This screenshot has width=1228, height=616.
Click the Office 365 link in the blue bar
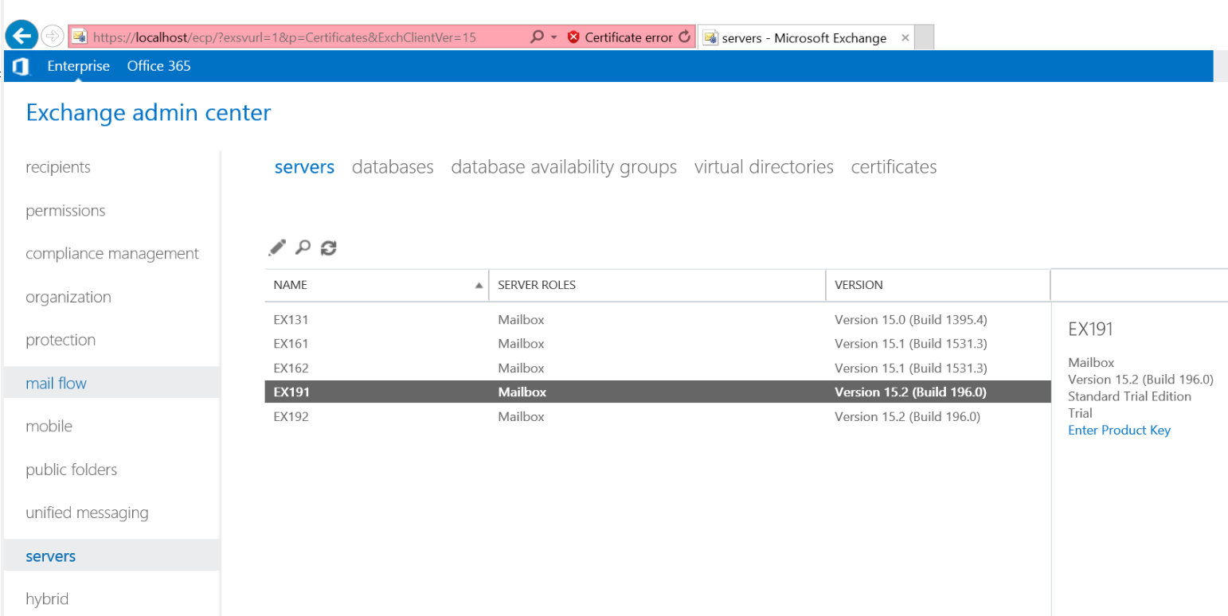pos(159,66)
